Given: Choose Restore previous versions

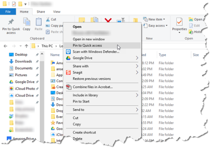Looking at the screenshot, I should tap(102, 79).
